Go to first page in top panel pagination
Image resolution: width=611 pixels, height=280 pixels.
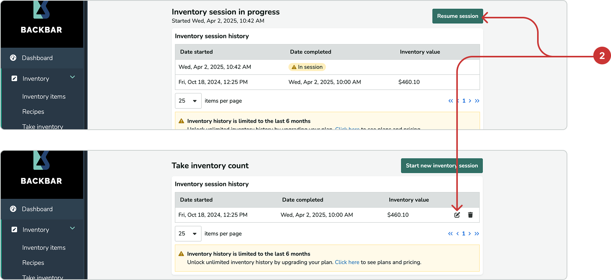451,101
